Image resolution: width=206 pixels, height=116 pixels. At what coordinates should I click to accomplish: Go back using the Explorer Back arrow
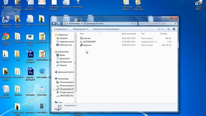(x=54, y=24)
